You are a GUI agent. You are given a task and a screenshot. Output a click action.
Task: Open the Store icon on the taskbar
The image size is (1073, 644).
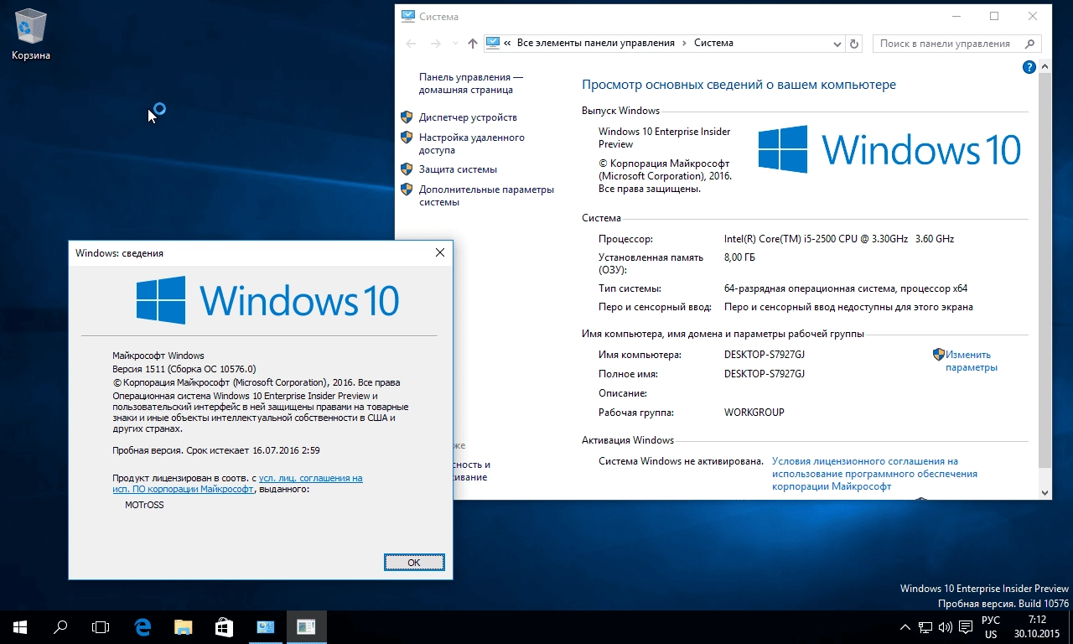click(224, 626)
